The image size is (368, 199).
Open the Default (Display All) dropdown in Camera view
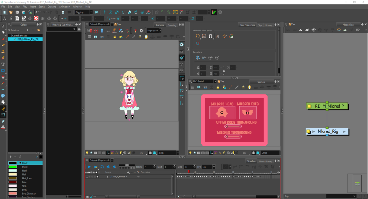coord(112,24)
